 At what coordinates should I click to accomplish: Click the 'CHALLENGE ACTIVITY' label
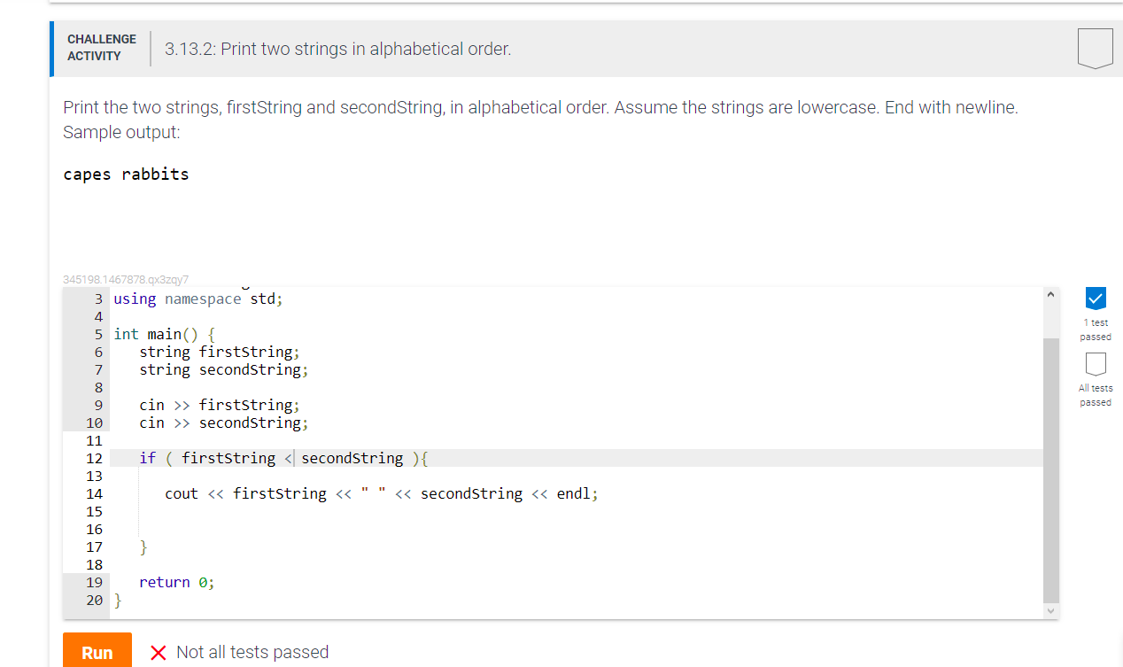(x=102, y=48)
